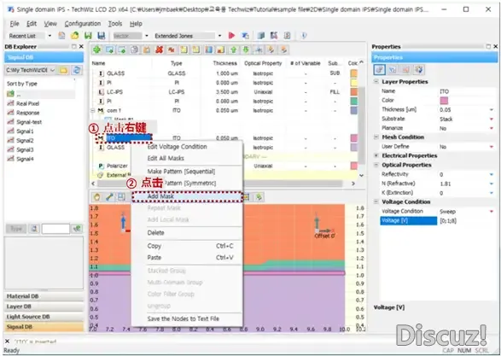Viewport: 501px width, 356px height.
Task: Click the third Properties panel tab icon
Action: point(405,69)
